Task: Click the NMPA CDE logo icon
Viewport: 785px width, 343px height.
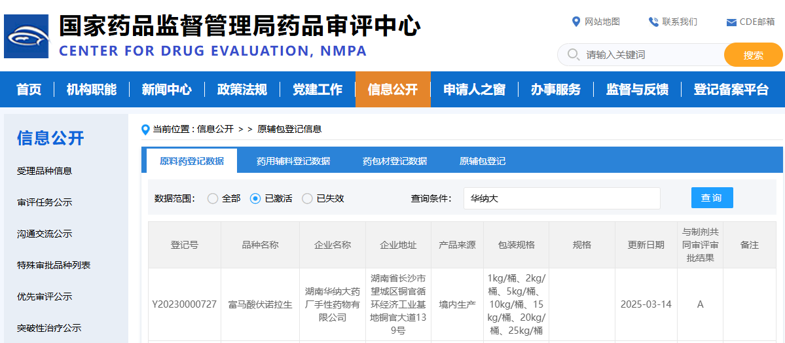Action: 26,37
